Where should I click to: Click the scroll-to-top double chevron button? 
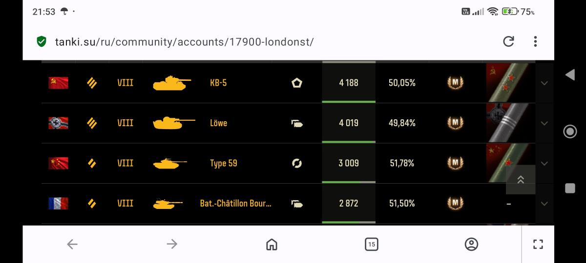pyautogui.click(x=521, y=180)
